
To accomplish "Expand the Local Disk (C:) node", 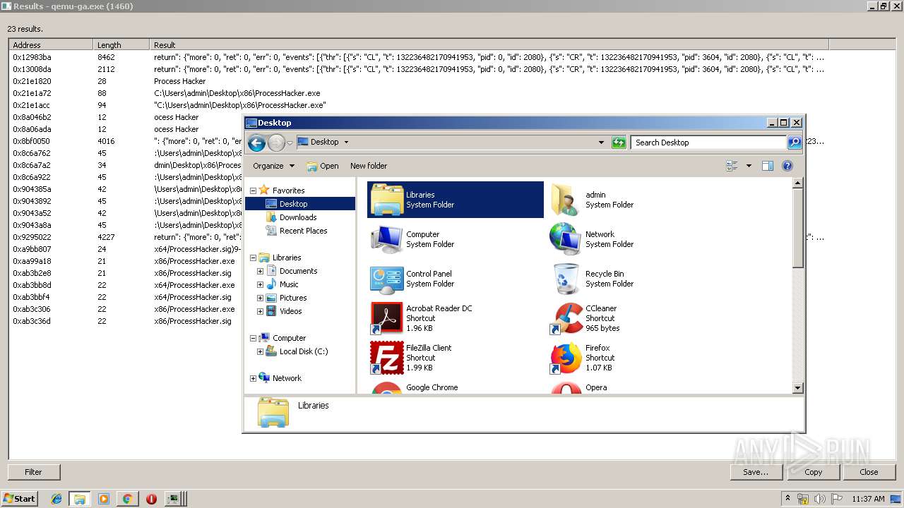I will [x=260, y=351].
